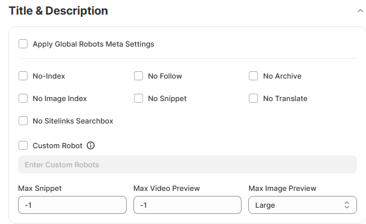Collapse the Title & Description section chevron
This screenshot has height=224, width=366.
pyautogui.click(x=360, y=11)
